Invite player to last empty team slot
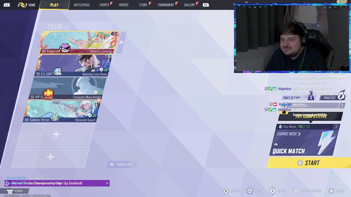 [50, 157]
